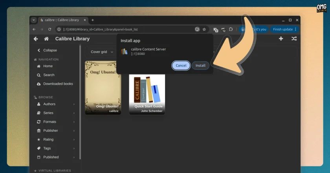Screen dimensions: 330x173
Task: Open the Omg! Ubuntu! book cover
Action: click(x=103, y=87)
